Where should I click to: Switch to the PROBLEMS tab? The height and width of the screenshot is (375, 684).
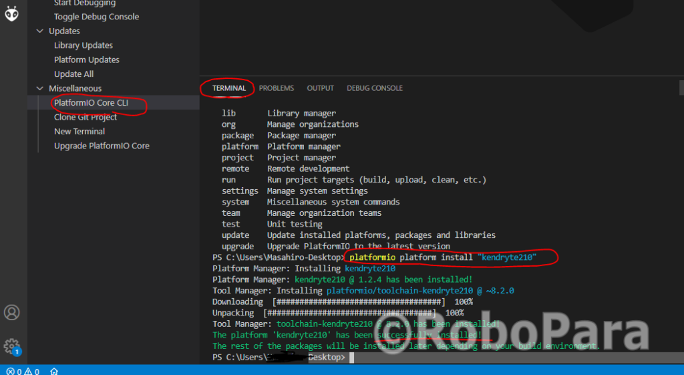[x=276, y=88]
